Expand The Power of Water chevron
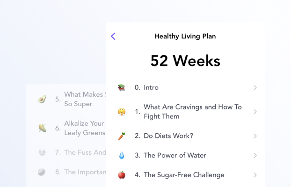 [x=255, y=156]
